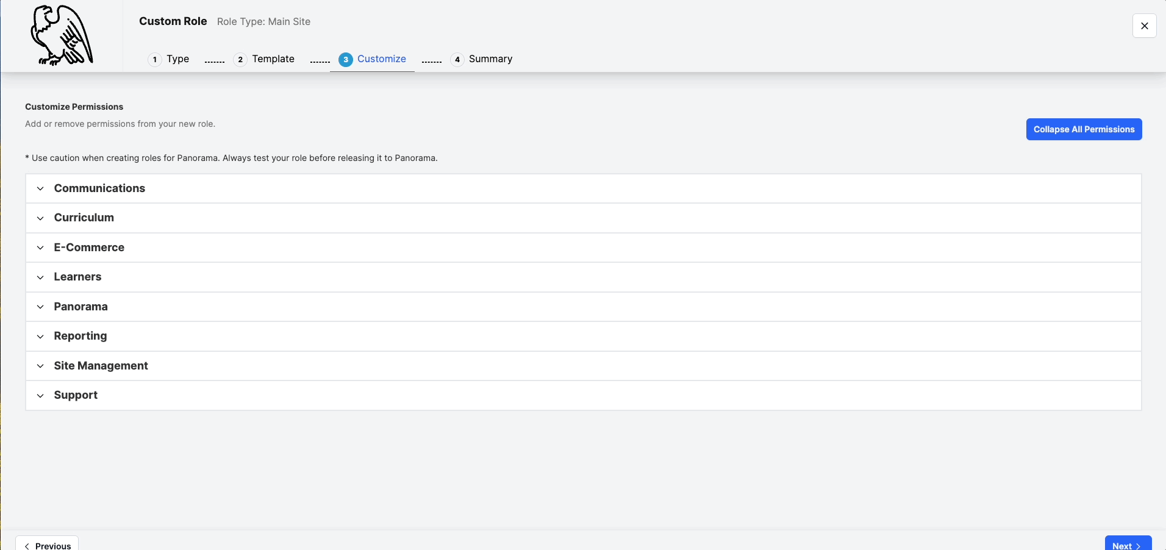
Task: Expand the Learners chevron
Action: [x=40, y=277]
